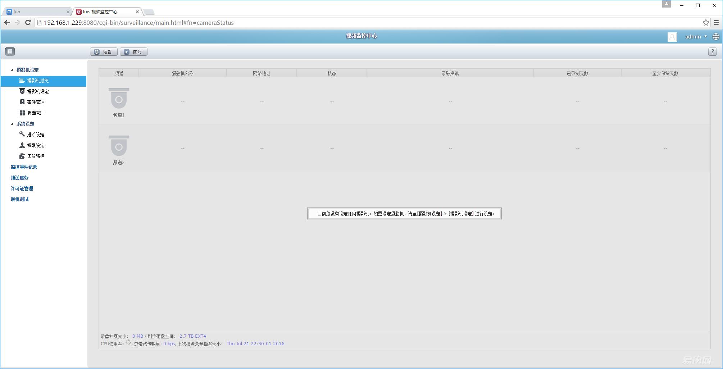Open 摄影机设定 camera settings item
The height and width of the screenshot is (369, 723).
click(38, 91)
